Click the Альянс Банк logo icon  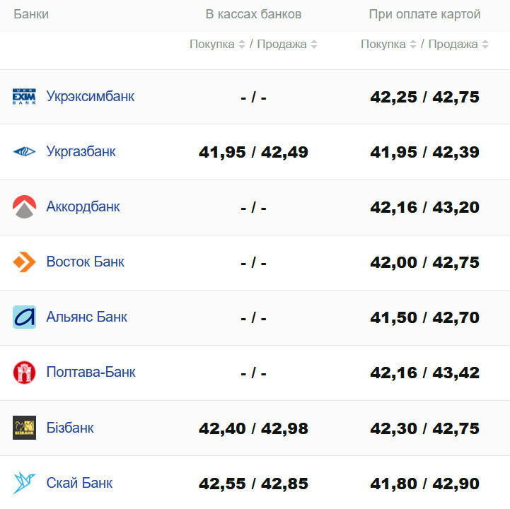24,317
